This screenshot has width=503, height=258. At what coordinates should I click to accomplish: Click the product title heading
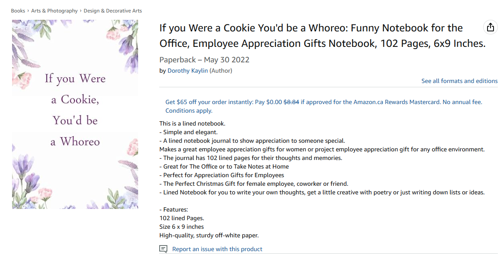click(x=322, y=36)
